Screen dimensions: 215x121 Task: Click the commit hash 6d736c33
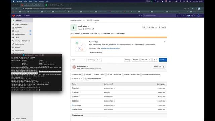tap(158, 67)
